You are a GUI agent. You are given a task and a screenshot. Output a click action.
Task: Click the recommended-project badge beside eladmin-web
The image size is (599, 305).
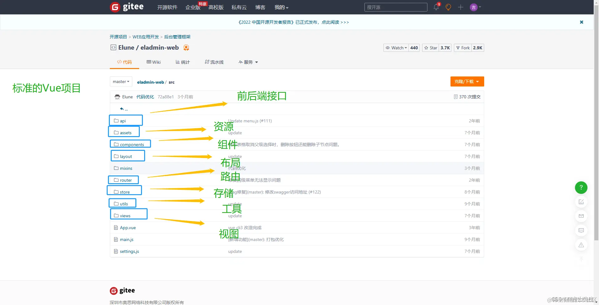click(x=186, y=47)
